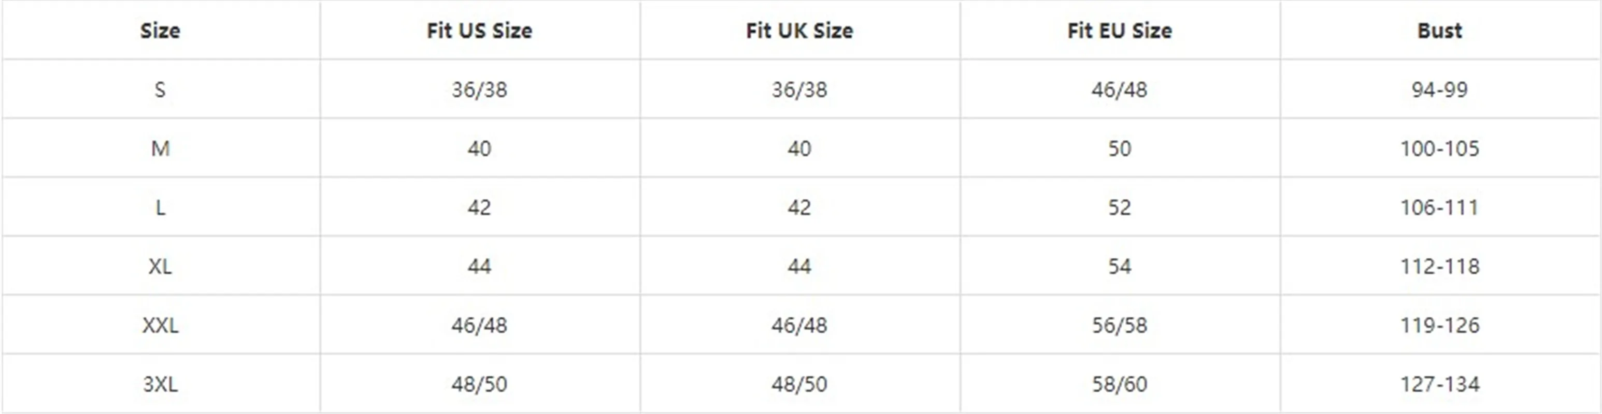Click EU size 52 cell
The image size is (1602, 414).
(x=1120, y=208)
